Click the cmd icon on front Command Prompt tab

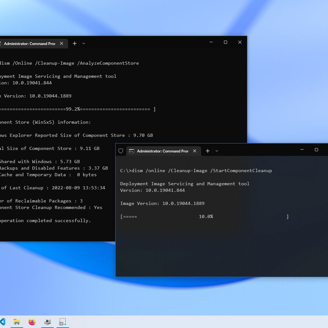(x=132, y=151)
